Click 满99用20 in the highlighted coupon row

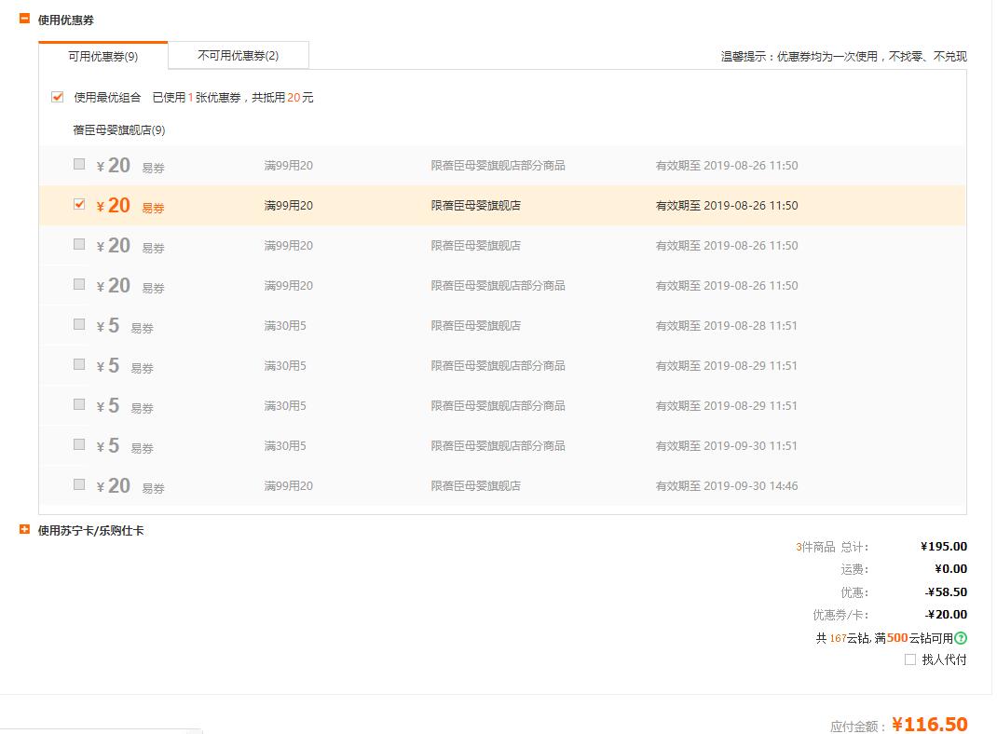289,205
